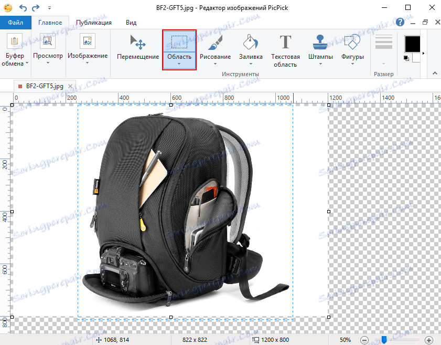Redo the last action
Screen dimensions: 441x345
point(36,7)
